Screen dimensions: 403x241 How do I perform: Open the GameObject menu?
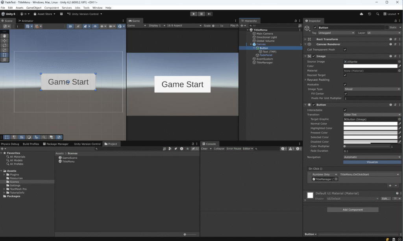pos(34,7)
